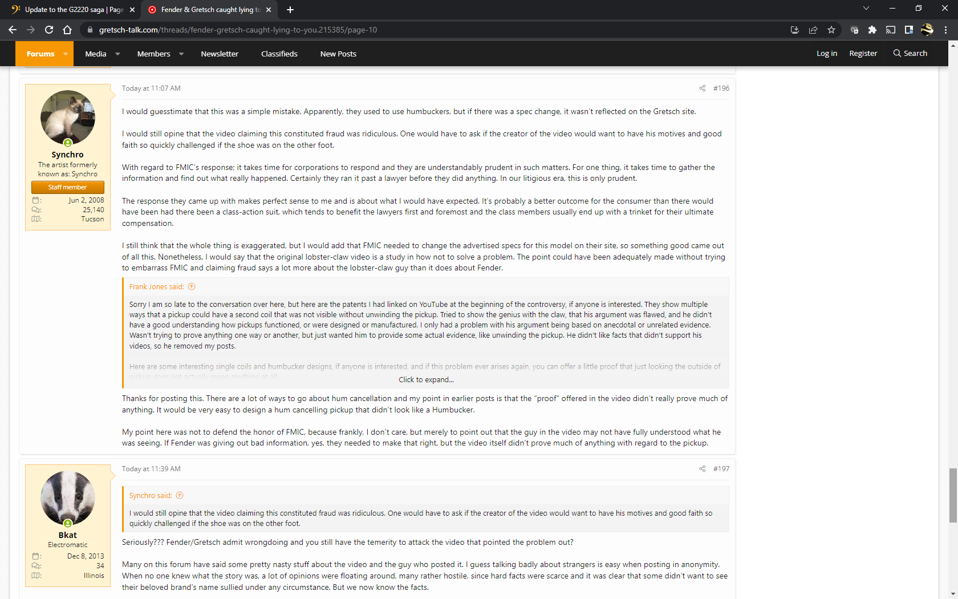Expand the Frank Jones quote with Click to expand

click(x=426, y=380)
